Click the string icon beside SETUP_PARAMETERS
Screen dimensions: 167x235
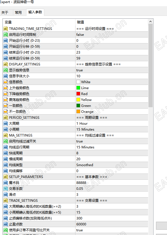click(6, 177)
